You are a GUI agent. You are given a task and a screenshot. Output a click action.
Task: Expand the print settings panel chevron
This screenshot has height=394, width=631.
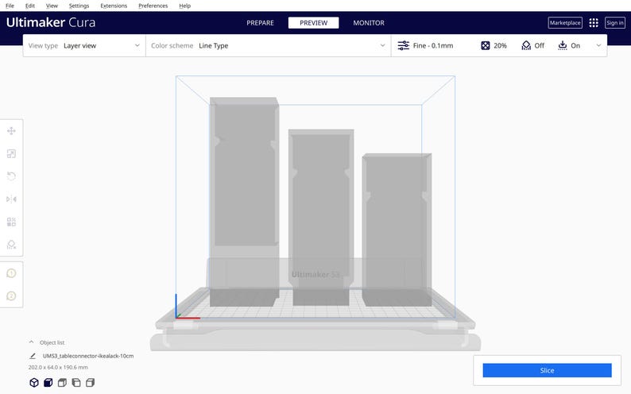click(x=598, y=45)
